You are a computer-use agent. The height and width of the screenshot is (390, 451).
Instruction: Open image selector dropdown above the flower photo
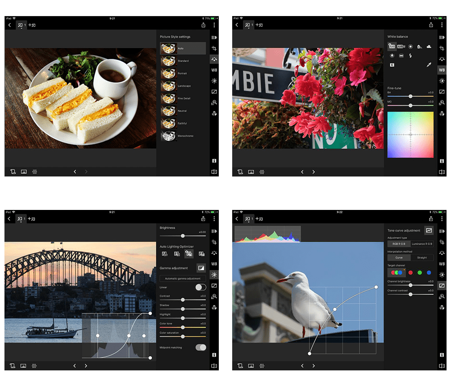point(248,25)
